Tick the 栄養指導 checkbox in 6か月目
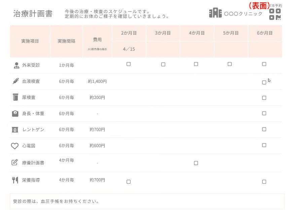Viewport: 288px width, 217px height. 264,182
